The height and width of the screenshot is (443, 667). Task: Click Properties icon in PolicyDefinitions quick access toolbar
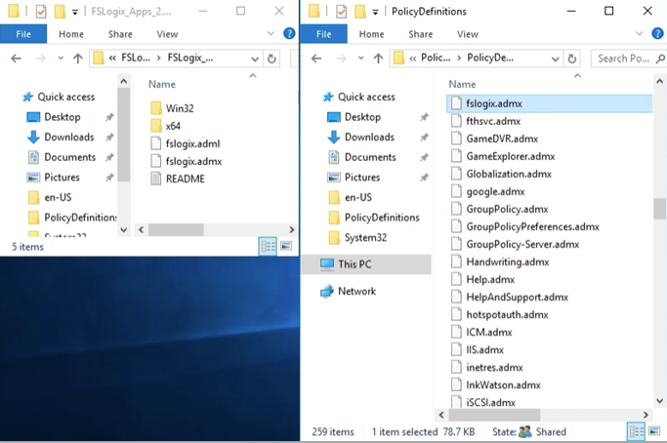tap(339, 12)
